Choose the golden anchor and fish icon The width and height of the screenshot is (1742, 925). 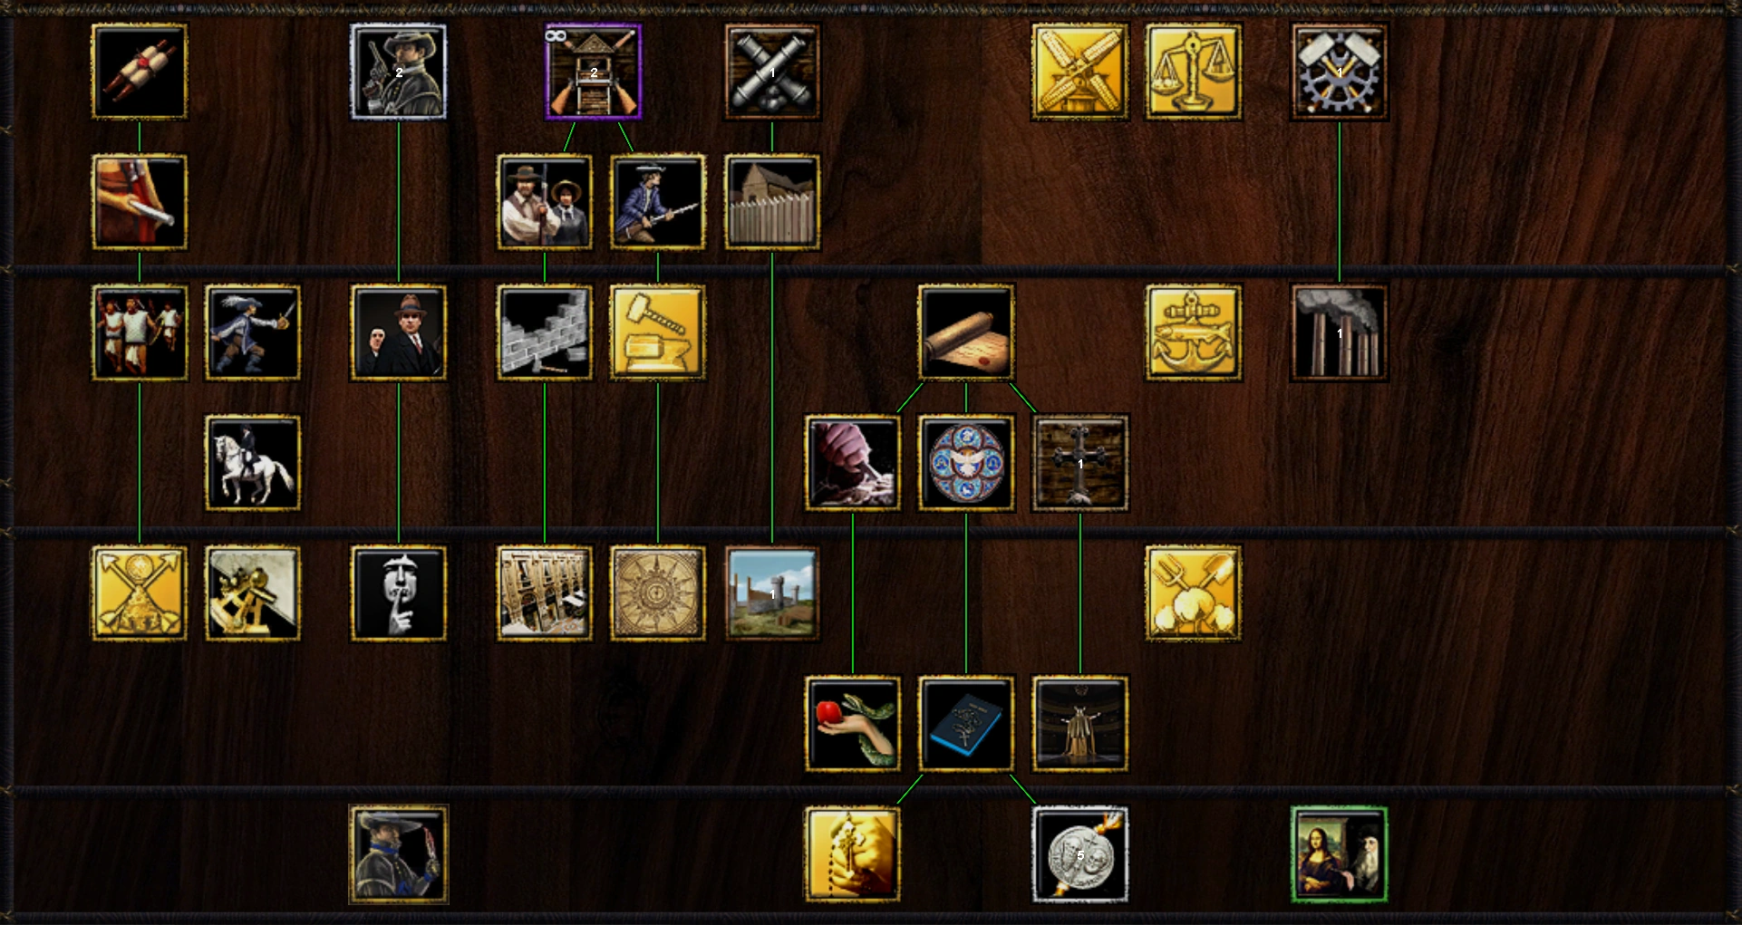point(1193,332)
